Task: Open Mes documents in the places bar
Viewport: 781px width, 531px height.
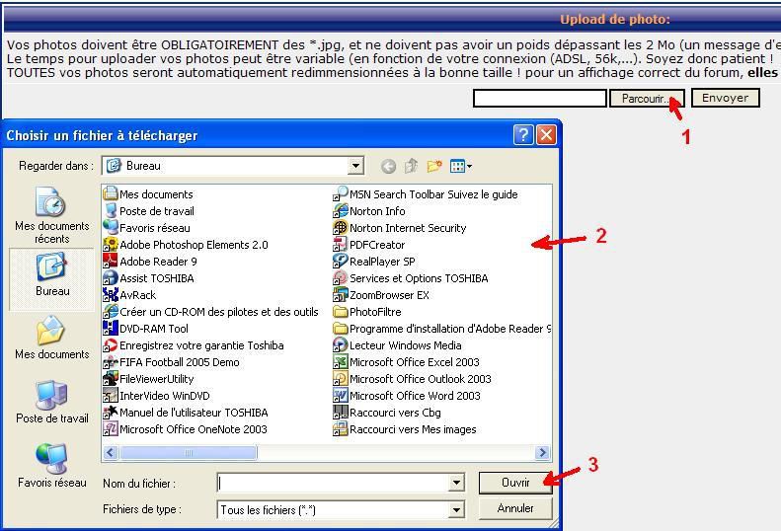Action: pos(51,338)
